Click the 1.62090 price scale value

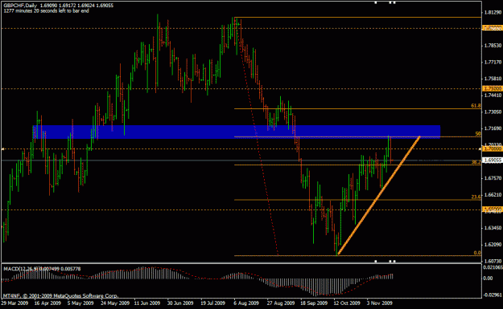(x=493, y=245)
